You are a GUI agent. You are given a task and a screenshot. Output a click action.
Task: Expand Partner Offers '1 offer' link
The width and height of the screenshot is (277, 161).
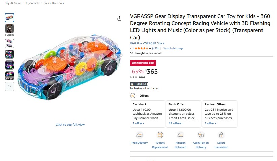tap(210, 123)
